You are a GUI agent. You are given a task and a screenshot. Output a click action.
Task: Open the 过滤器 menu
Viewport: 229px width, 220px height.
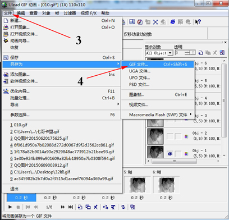(70, 13)
